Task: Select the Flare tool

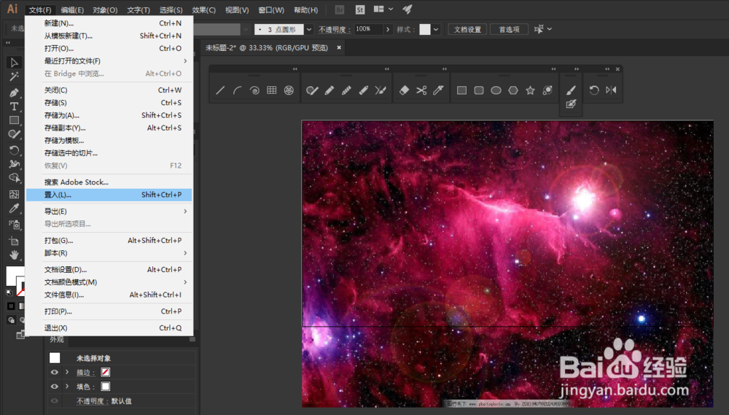Action: click(547, 90)
